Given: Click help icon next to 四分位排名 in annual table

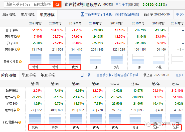Looking at the screenshot, I should [x=20, y=62].
